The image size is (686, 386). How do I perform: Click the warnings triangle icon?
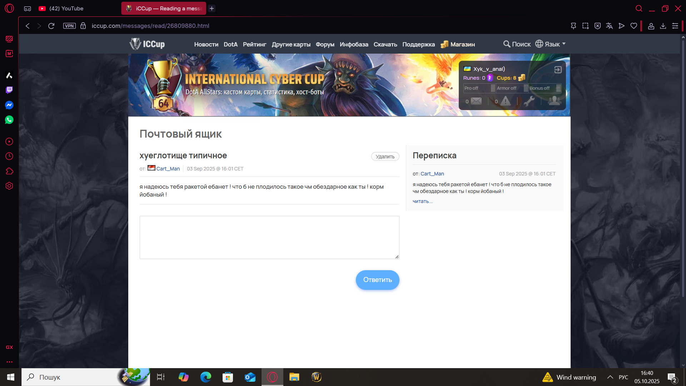click(x=505, y=102)
